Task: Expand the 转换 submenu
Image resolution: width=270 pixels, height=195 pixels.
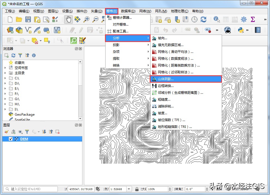Action: click(128, 65)
